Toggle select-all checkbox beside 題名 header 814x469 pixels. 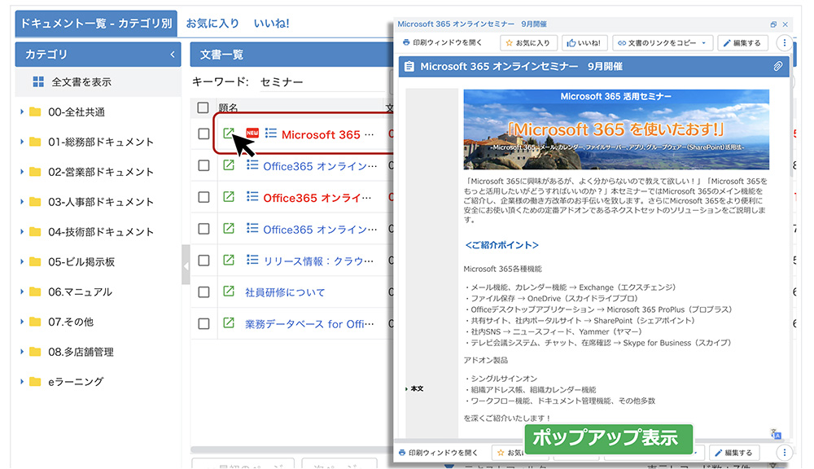203,107
